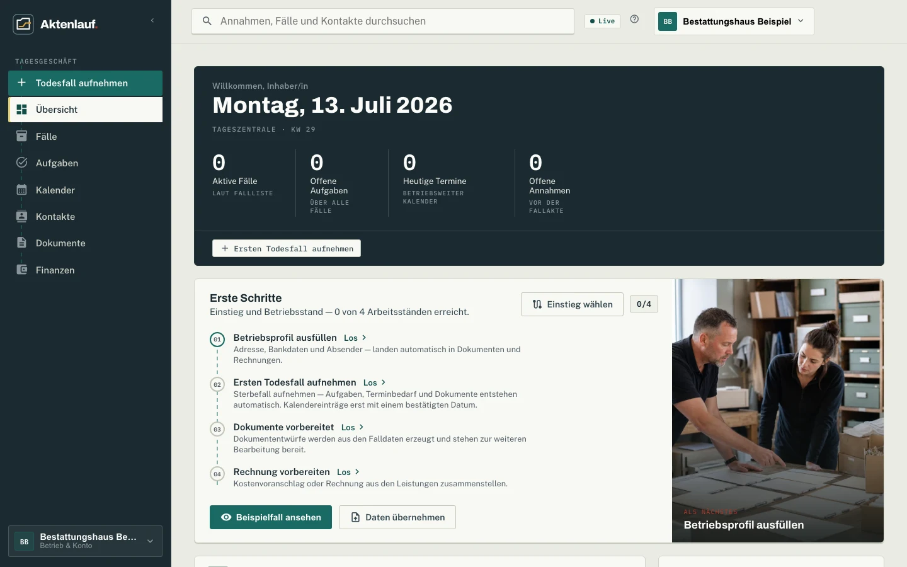This screenshot has width=907, height=567.
Task: Click the step 02 circle marker
Action: (217, 384)
